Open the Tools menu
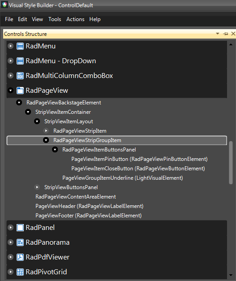 click(55, 19)
